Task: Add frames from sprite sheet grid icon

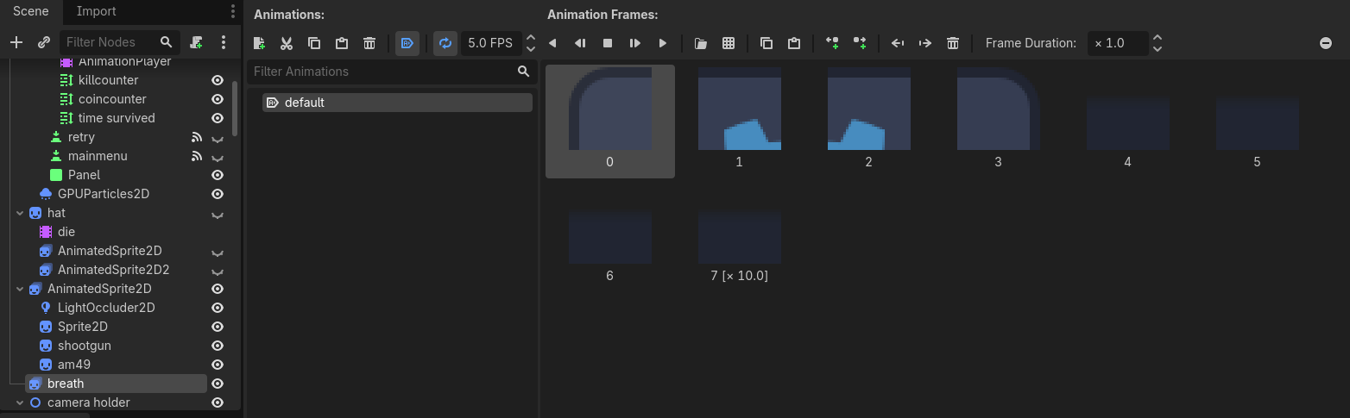Action: coord(729,43)
